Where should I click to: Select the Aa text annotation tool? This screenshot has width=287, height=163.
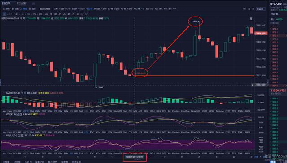click(47, 14)
